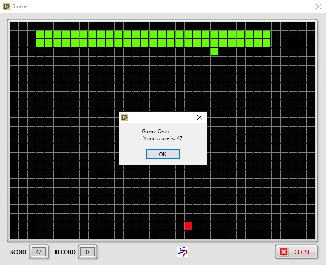Click the SCORE label text
Screen dimensions: 326x265
pyautogui.click(x=19, y=252)
